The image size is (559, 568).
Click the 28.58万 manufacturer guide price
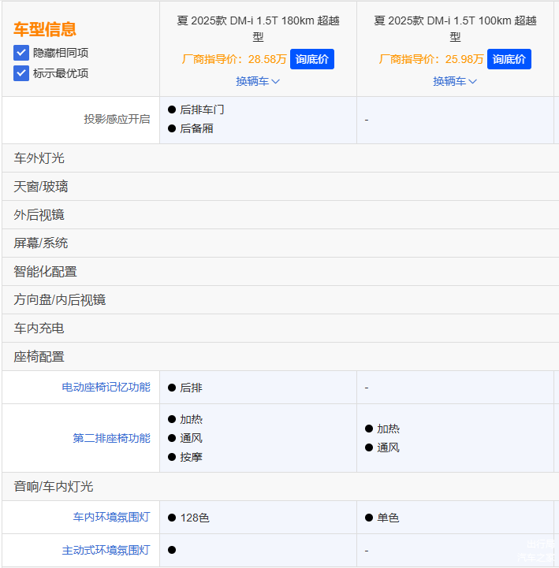(x=267, y=59)
